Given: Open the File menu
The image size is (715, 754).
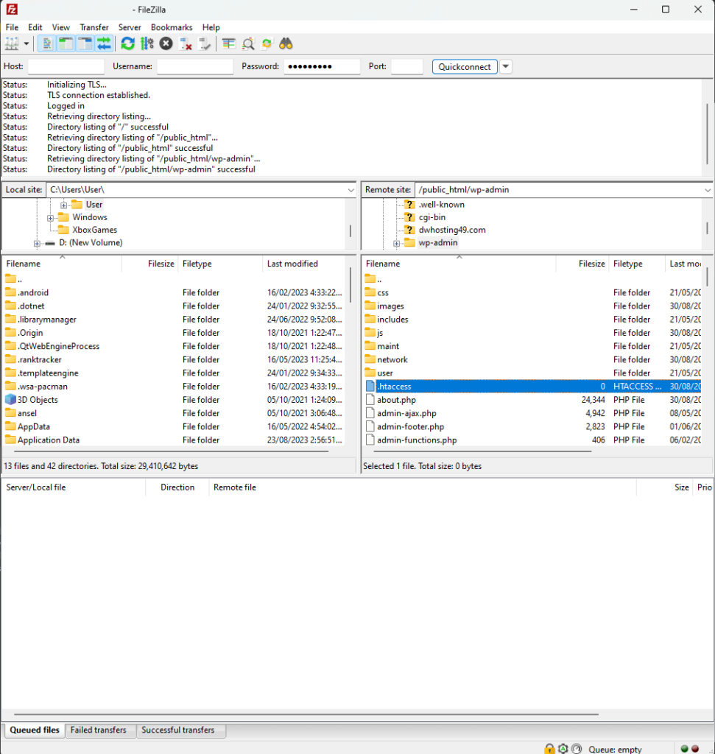Looking at the screenshot, I should [x=12, y=27].
